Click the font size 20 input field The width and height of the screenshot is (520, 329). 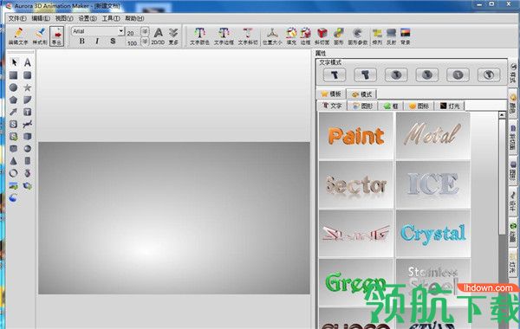(133, 32)
